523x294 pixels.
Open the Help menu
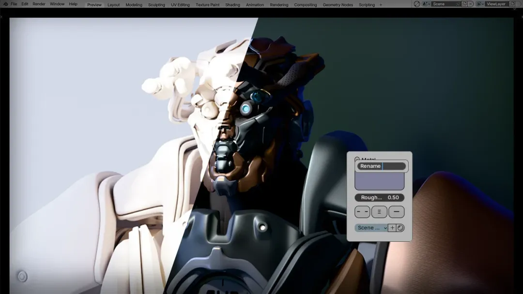click(73, 4)
